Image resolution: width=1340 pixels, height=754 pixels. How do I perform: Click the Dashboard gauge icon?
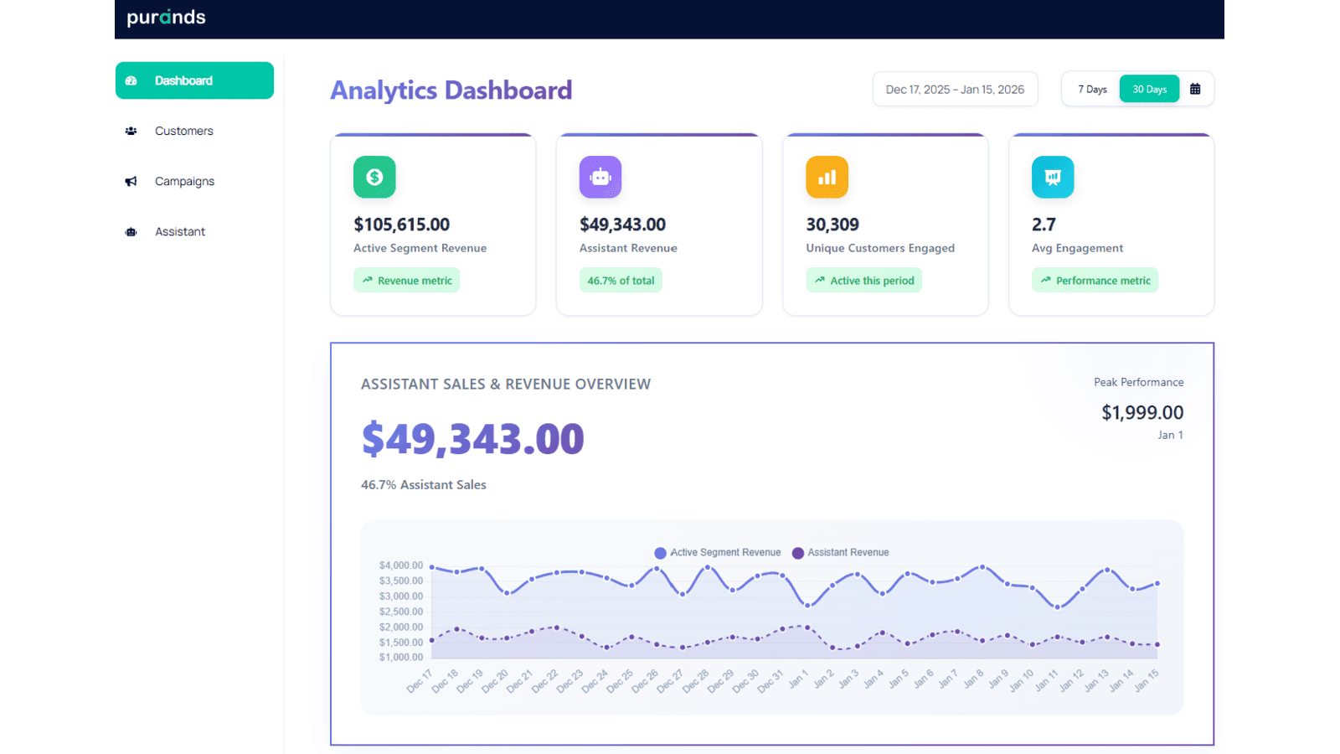tap(131, 80)
